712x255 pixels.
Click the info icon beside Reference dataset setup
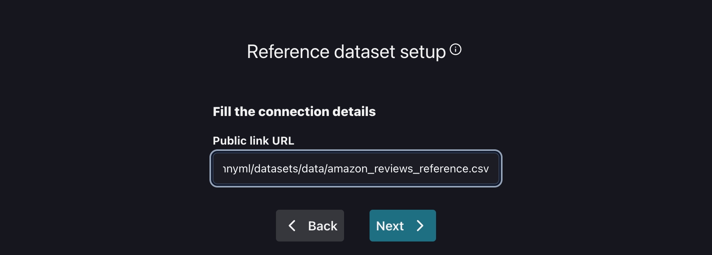(x=456, y=50)
